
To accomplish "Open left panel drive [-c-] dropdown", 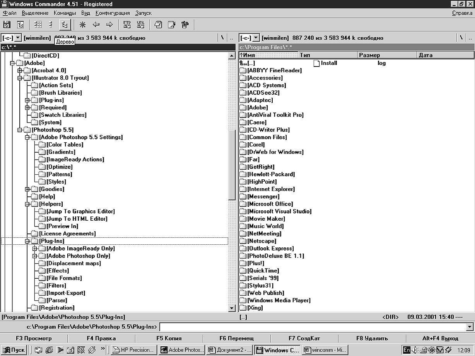I will (18, 38).
